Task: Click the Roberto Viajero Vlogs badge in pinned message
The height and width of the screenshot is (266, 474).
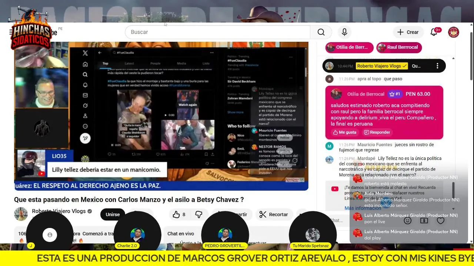Action: point(382,66)
